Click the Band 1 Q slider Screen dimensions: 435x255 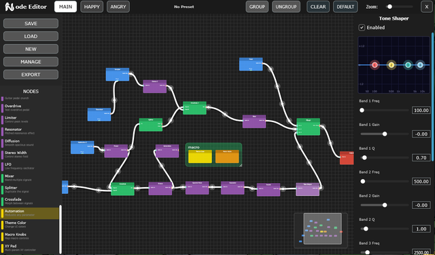[x=385, y=157]
